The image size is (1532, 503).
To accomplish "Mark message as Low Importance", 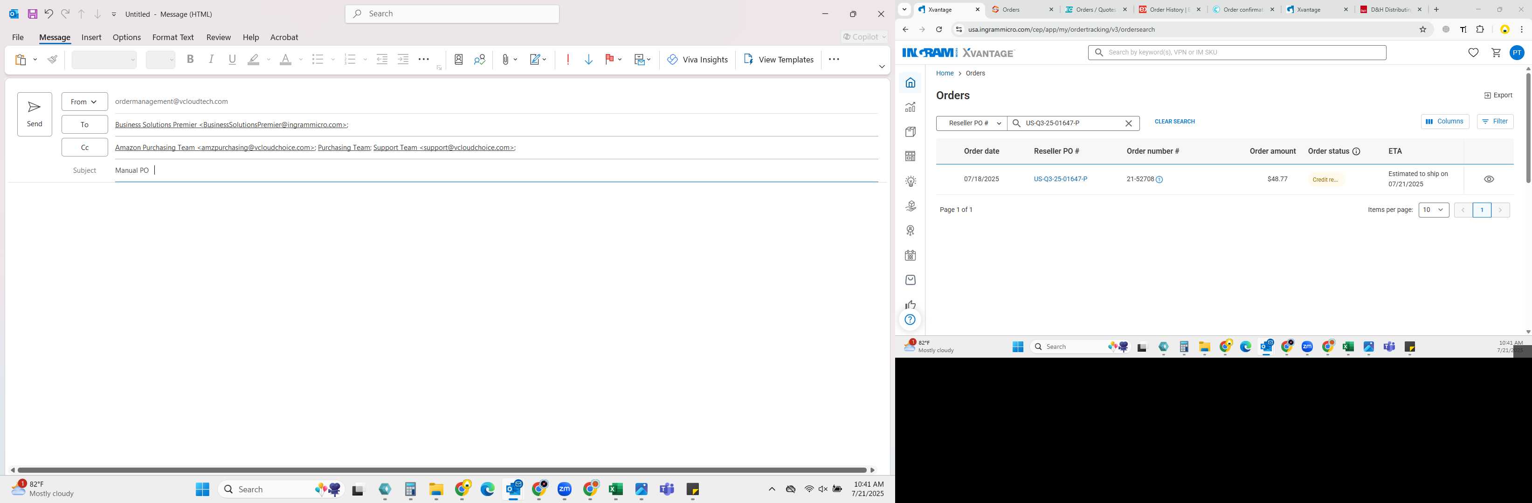I will coord(589,60).
